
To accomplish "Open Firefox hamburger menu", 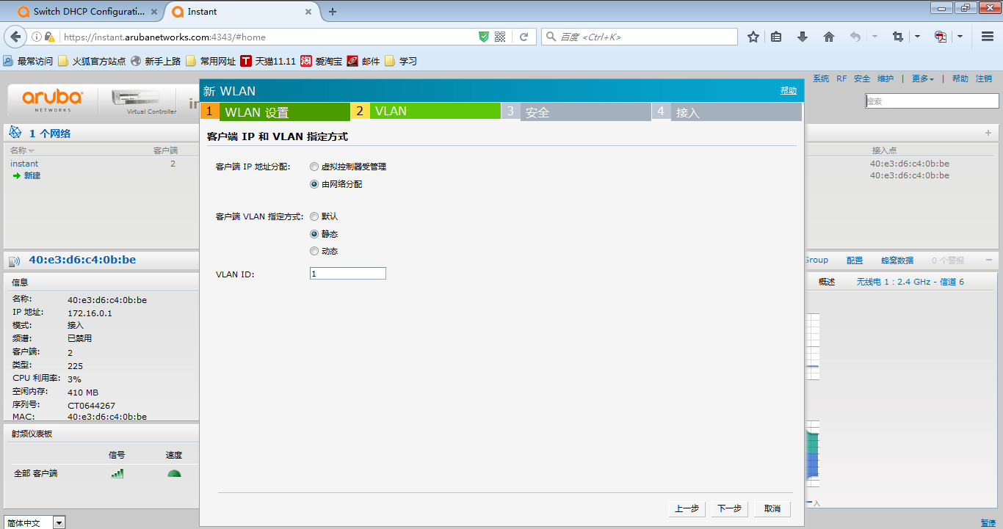I will 987,37.
